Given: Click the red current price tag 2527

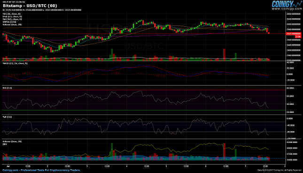Looking at the screenshot, I should [x=293, y=34].
